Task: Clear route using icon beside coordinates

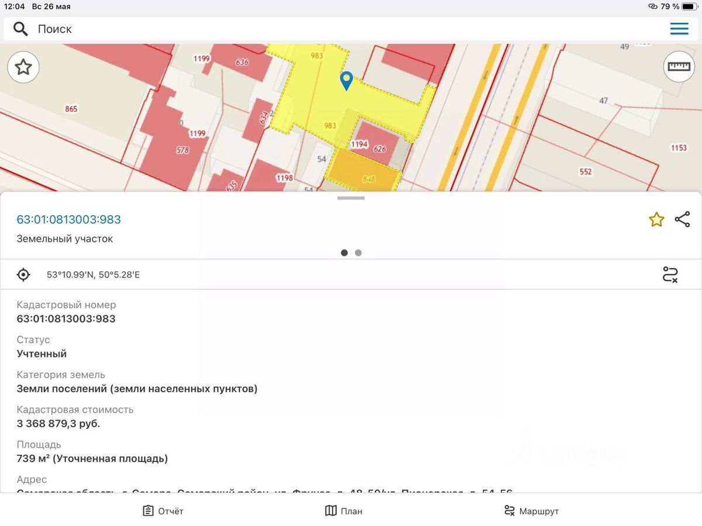Action: [670, 274]
